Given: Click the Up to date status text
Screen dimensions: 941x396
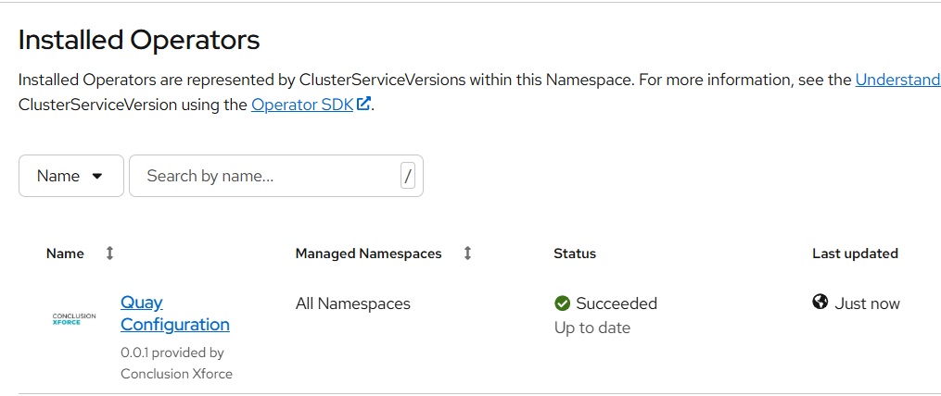Looking at the screenshot, I should (x=591, y=328).
